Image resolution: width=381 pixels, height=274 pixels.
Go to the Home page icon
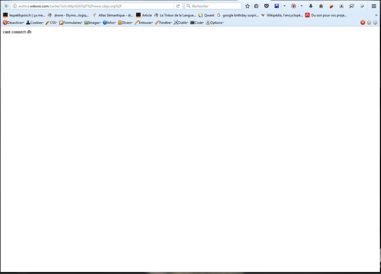(x=321, y=6)
